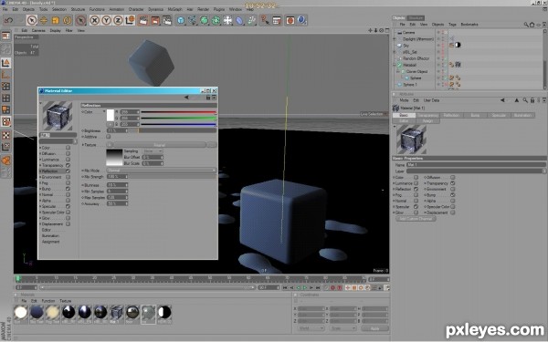Open the Render Settings icon

tap(167, 20)
